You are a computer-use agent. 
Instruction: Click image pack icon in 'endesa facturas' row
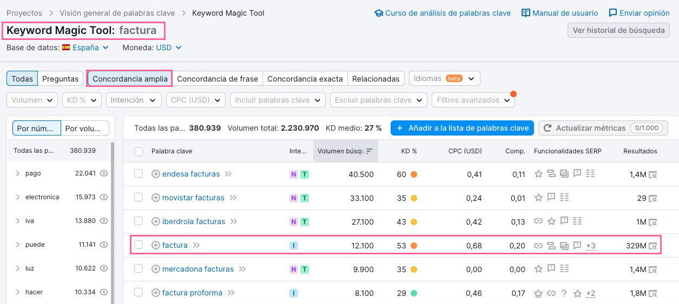564,174
